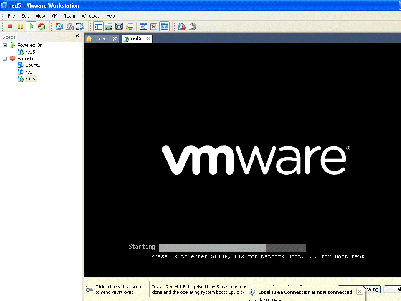401x301 pixels.
Task: Revert to the previous snapshot
Action: click(x=70, y=26)
